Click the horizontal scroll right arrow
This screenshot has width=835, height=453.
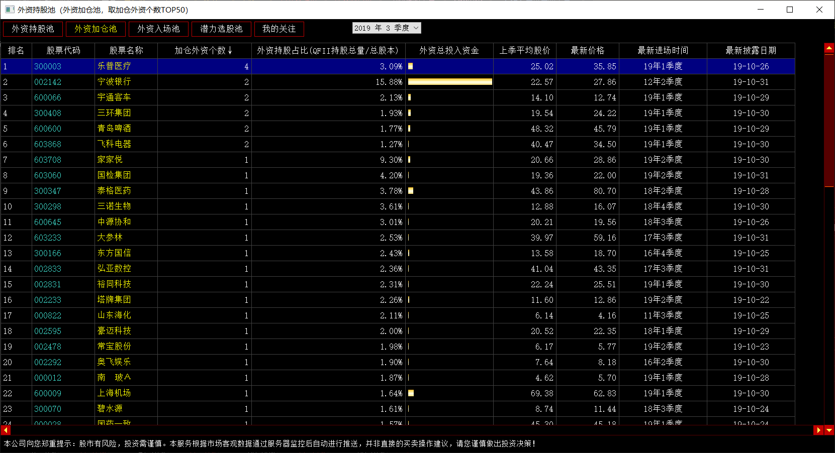(818, 430)
